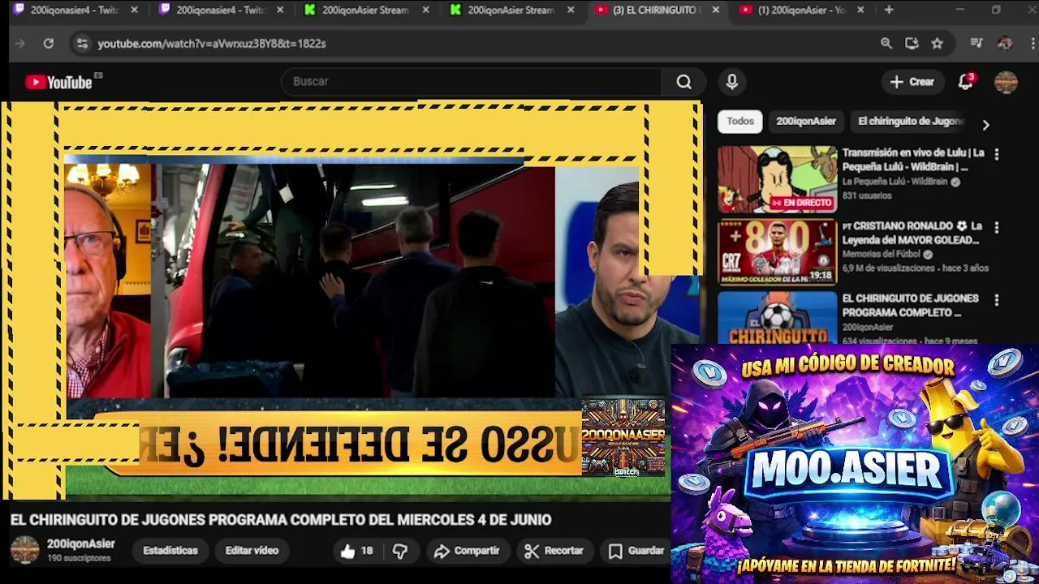The width and height of the screenshot is (1039, 584).
Task: Click the Crear button
Action: click(912, 82)
